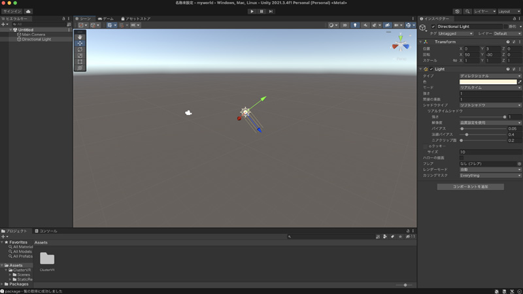Screen dimensions: 523x294
Task: Select the Move tool in scene toolbar
Action: coord(80,43)
